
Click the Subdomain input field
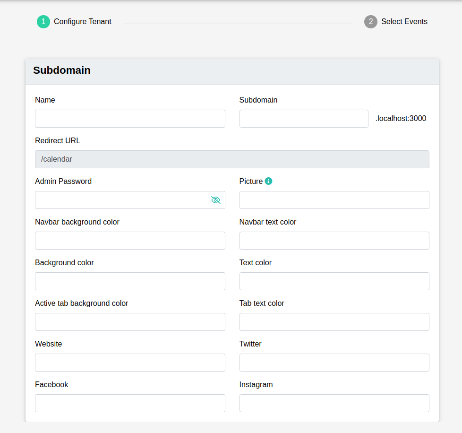pyautogui.click(x=303, y=119)
